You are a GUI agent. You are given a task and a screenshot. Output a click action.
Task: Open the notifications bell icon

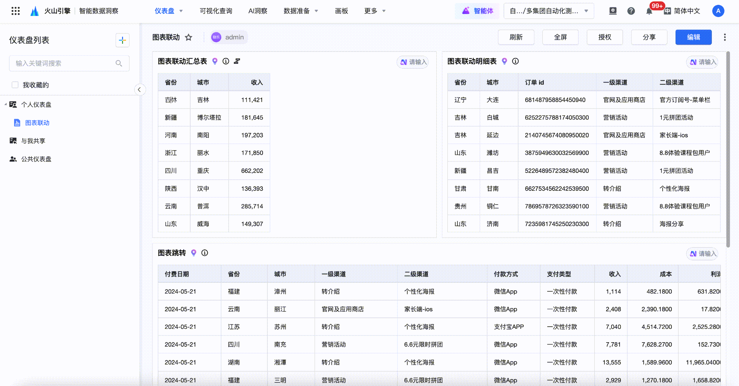click(x=649, y=11)
